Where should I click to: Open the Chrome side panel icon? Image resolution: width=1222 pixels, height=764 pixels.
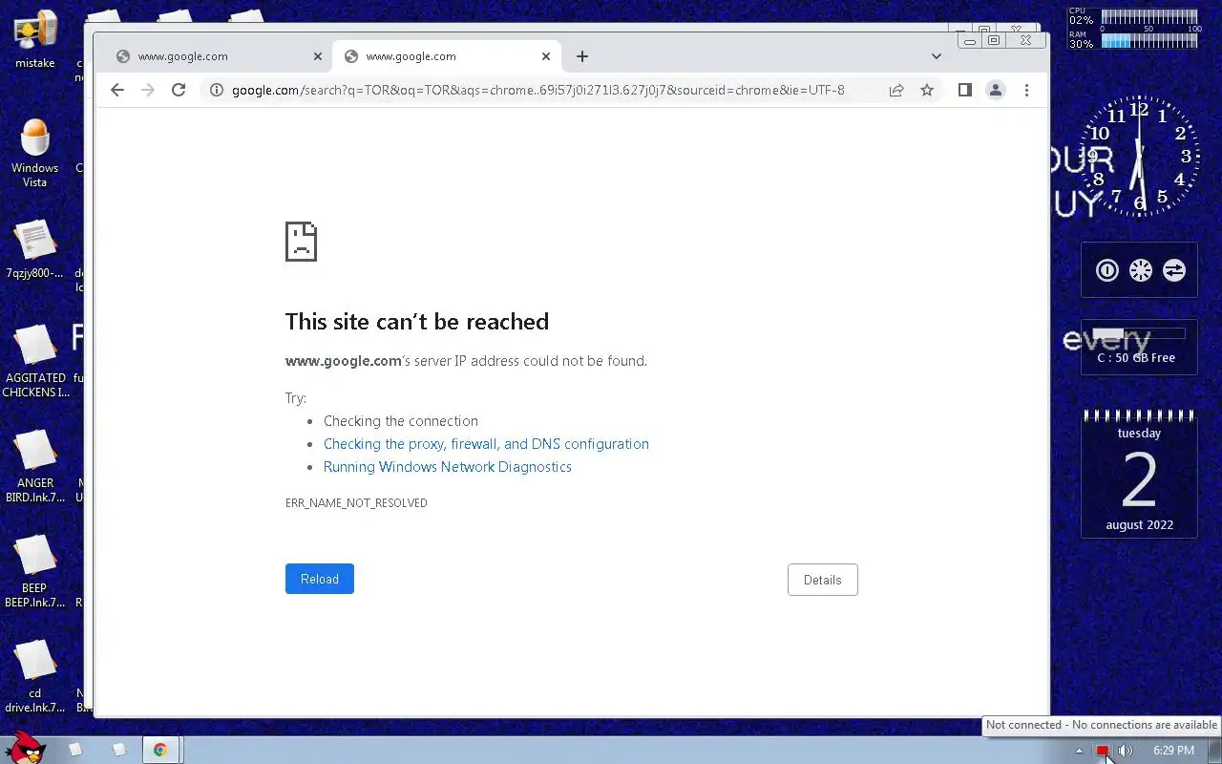[965, 90]
